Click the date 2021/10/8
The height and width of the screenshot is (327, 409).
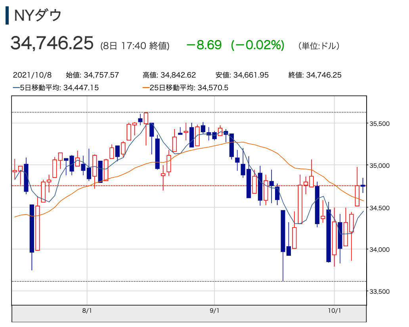tap(32, 75)
